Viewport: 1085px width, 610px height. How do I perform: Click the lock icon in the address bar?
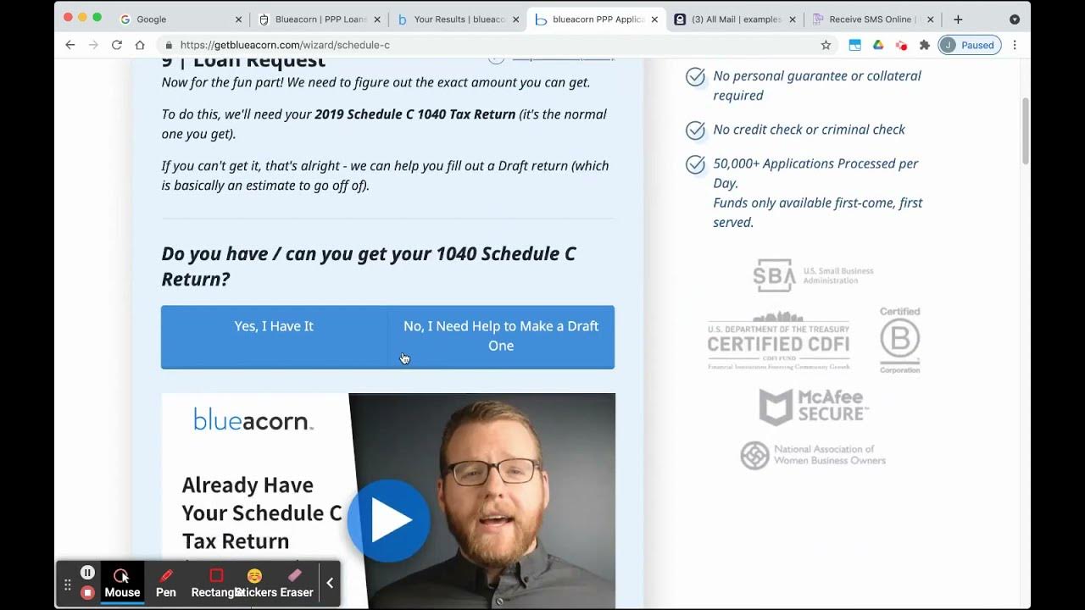pos(170,45)
